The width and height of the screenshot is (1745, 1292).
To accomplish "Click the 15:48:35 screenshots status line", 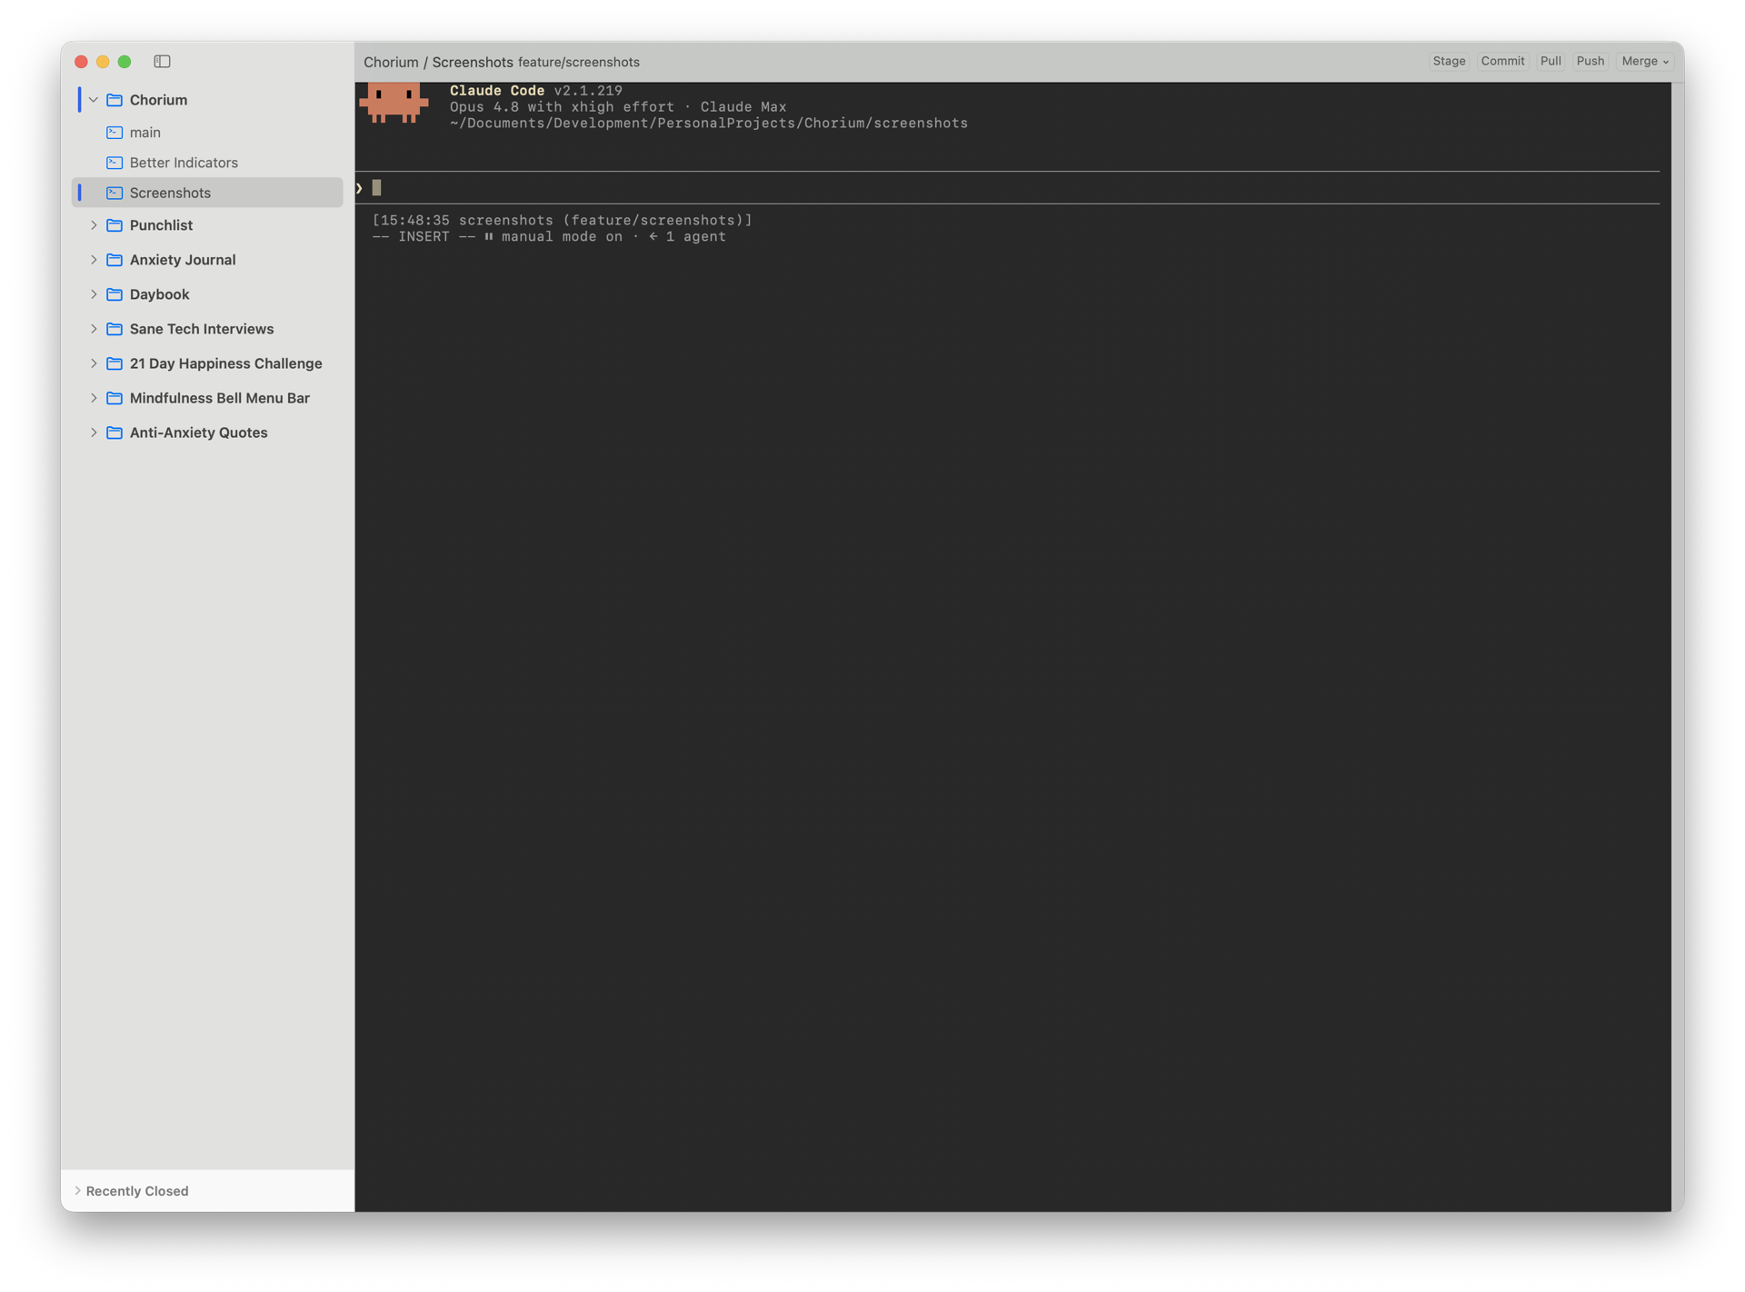I will click(563, 221).
